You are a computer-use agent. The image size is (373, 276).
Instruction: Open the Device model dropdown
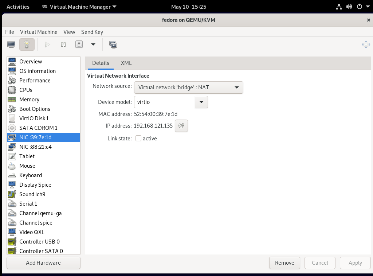(201, 102)
